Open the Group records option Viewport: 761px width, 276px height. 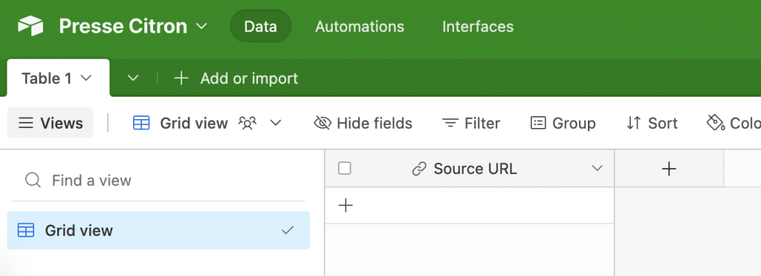[x=563, y=123]
